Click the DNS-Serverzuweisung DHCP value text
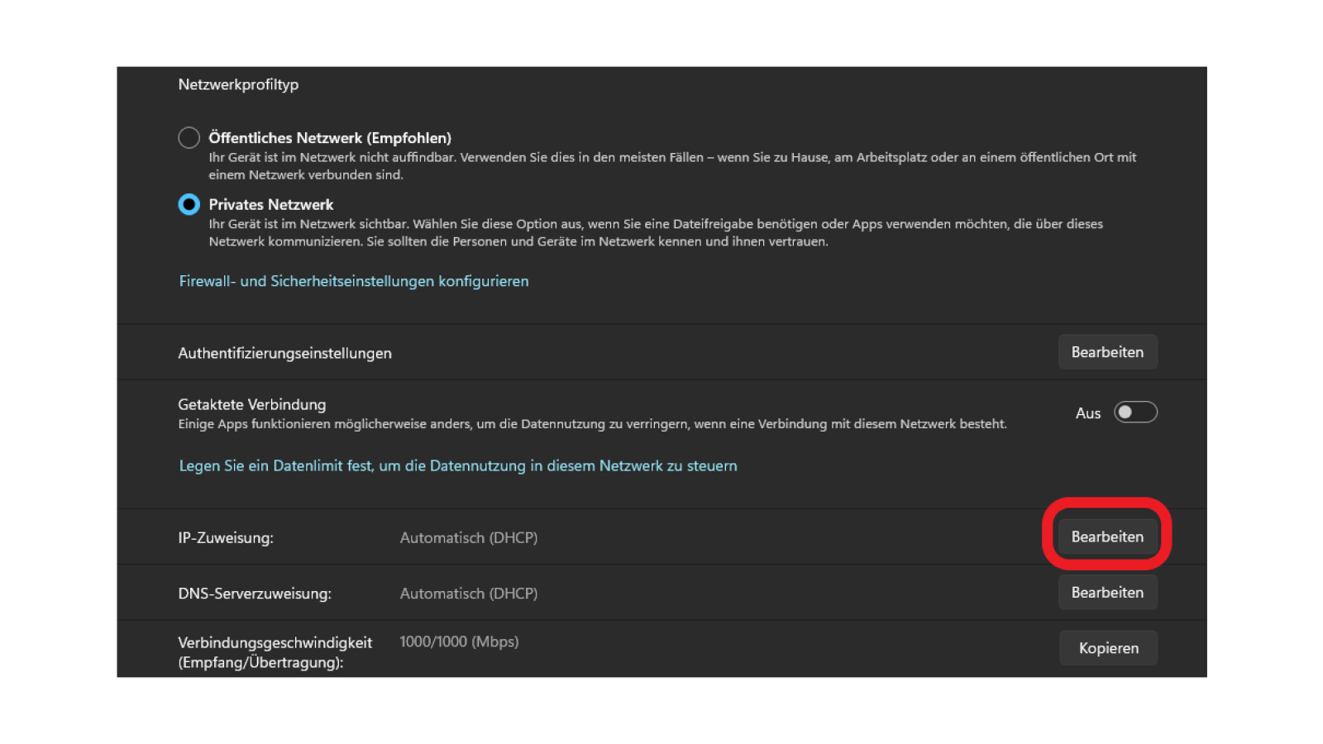 point(468,593)
